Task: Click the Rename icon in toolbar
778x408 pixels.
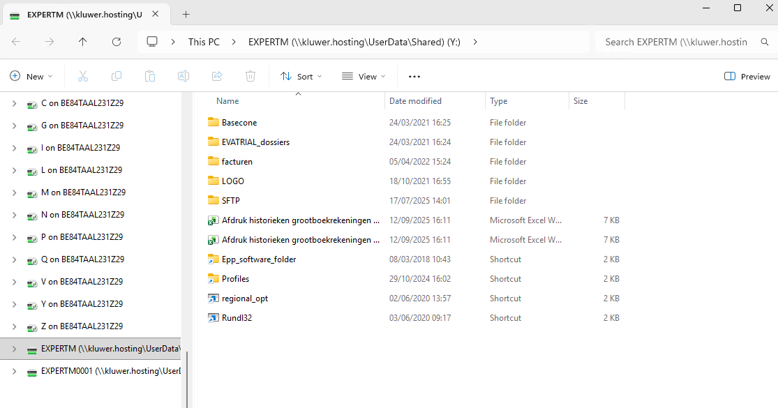Action: 184,77
